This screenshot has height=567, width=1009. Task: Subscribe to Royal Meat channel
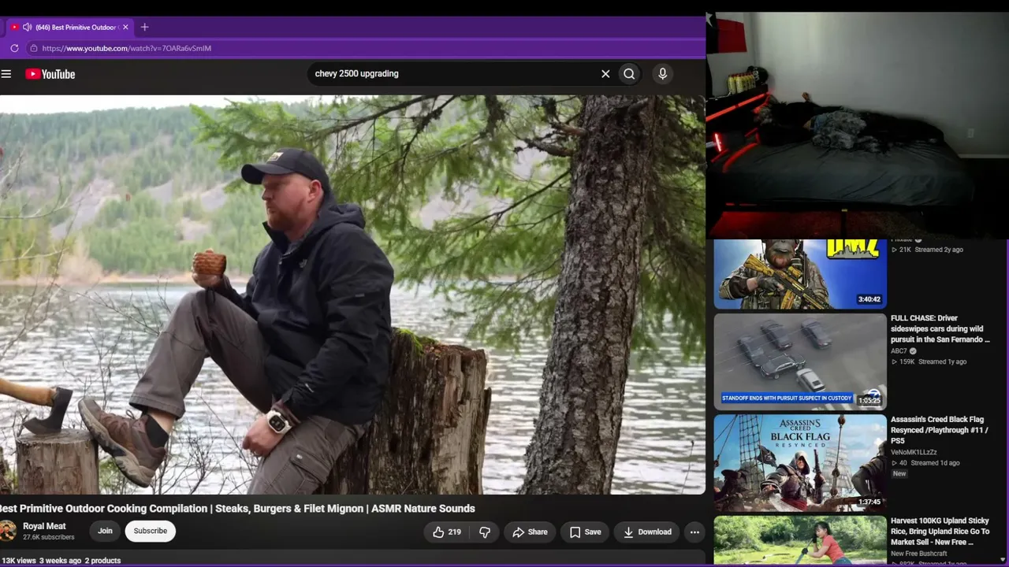[x=151, y=532]
